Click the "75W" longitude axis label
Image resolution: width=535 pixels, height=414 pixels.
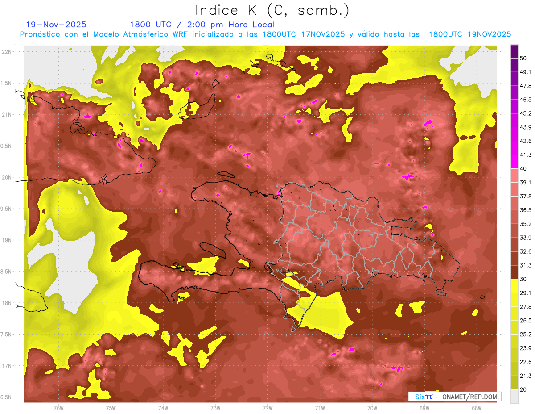tap(111, 408)
